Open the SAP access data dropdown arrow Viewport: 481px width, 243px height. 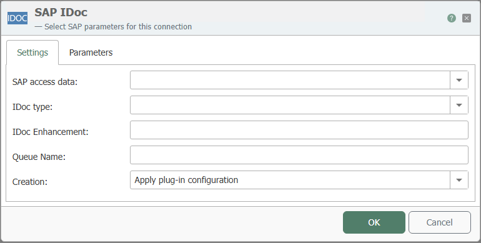point(459,80)
